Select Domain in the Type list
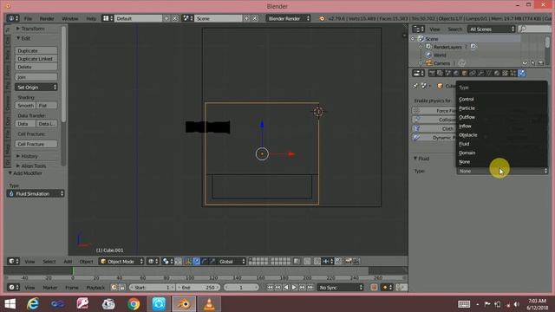The width and height of the screenshot is (555, 312). (501, 153)
